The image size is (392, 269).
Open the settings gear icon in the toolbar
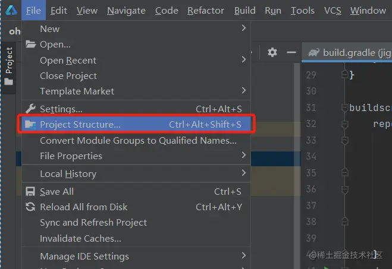point(272,52)
